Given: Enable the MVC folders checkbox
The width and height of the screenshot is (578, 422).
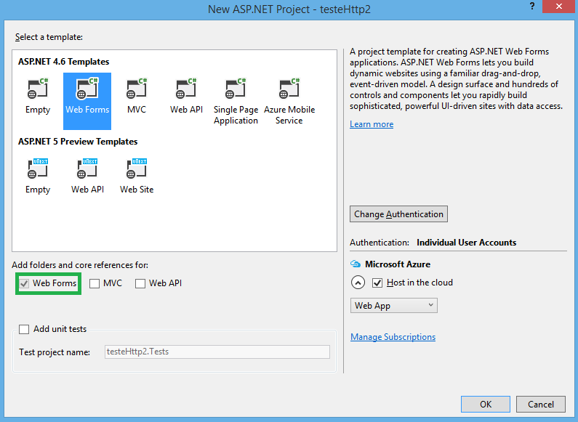Looking at the screenshot, I should 95,283.
